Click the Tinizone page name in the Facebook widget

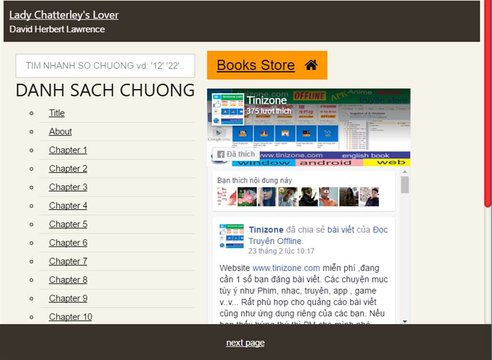267,100
